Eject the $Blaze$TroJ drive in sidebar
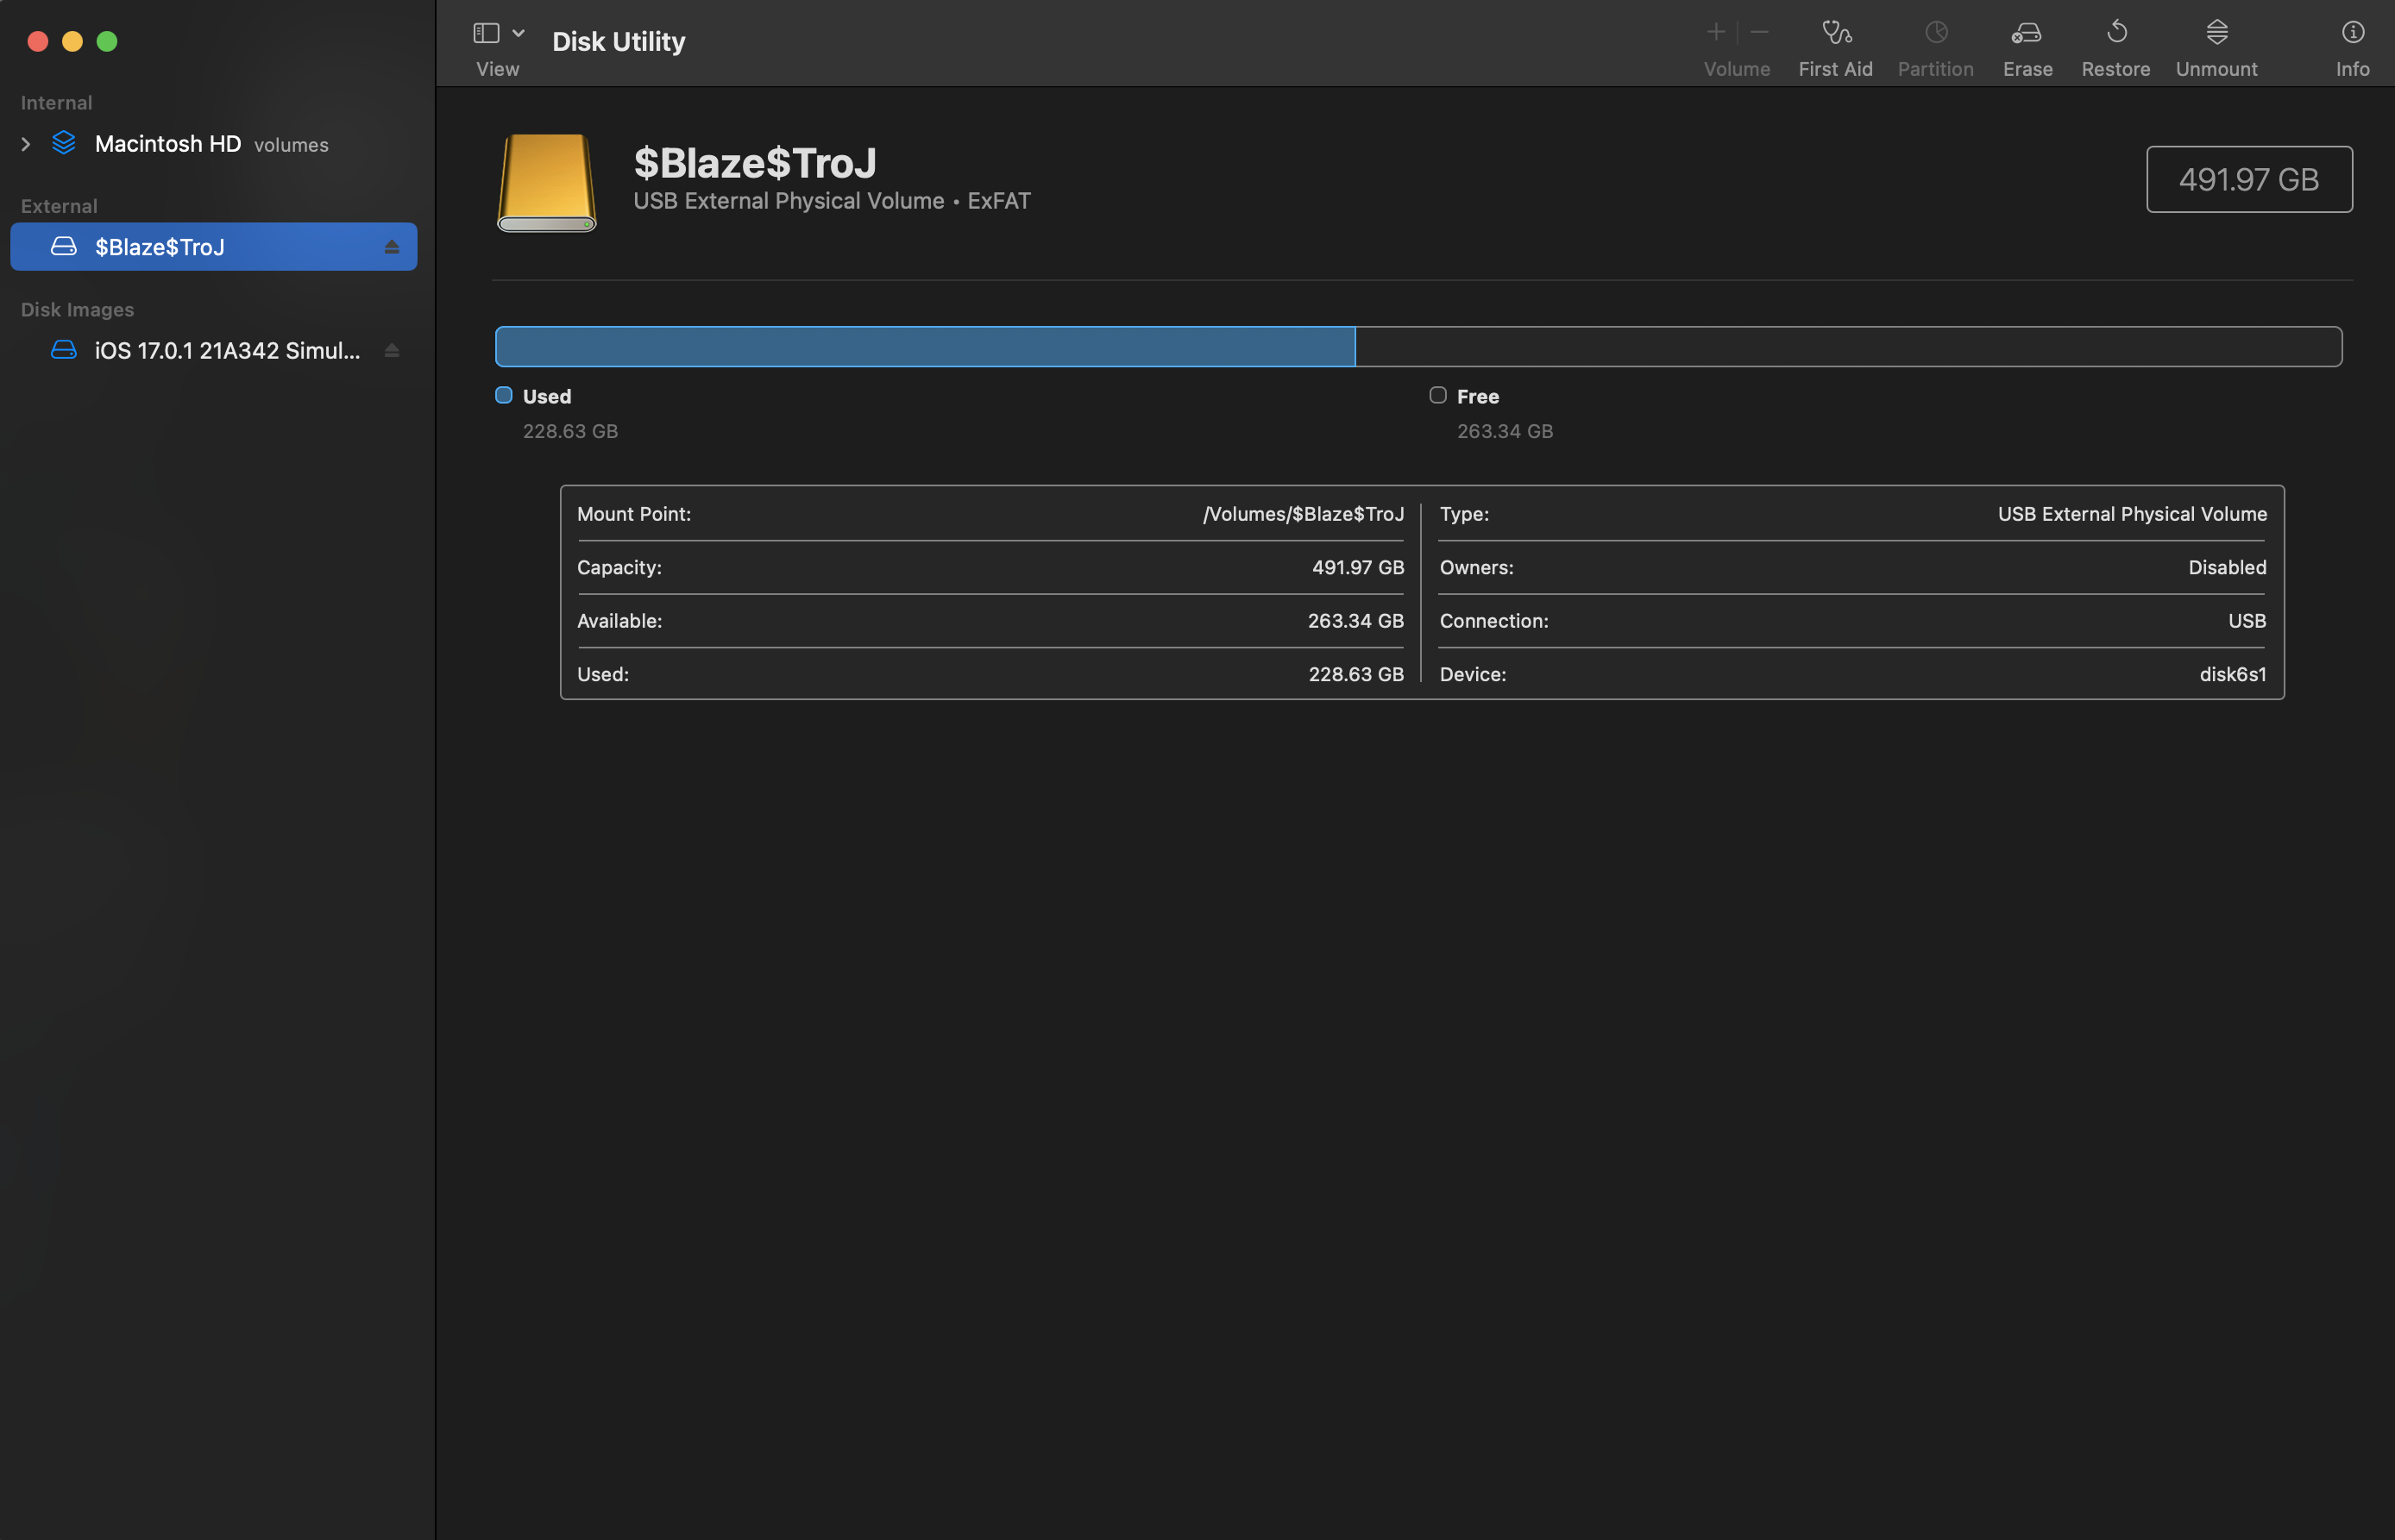The height and width of the screenshot is (1540, 2395). [391, 247]
